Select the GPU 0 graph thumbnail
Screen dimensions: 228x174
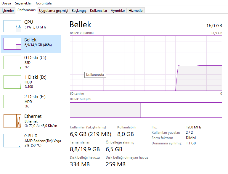12,140
